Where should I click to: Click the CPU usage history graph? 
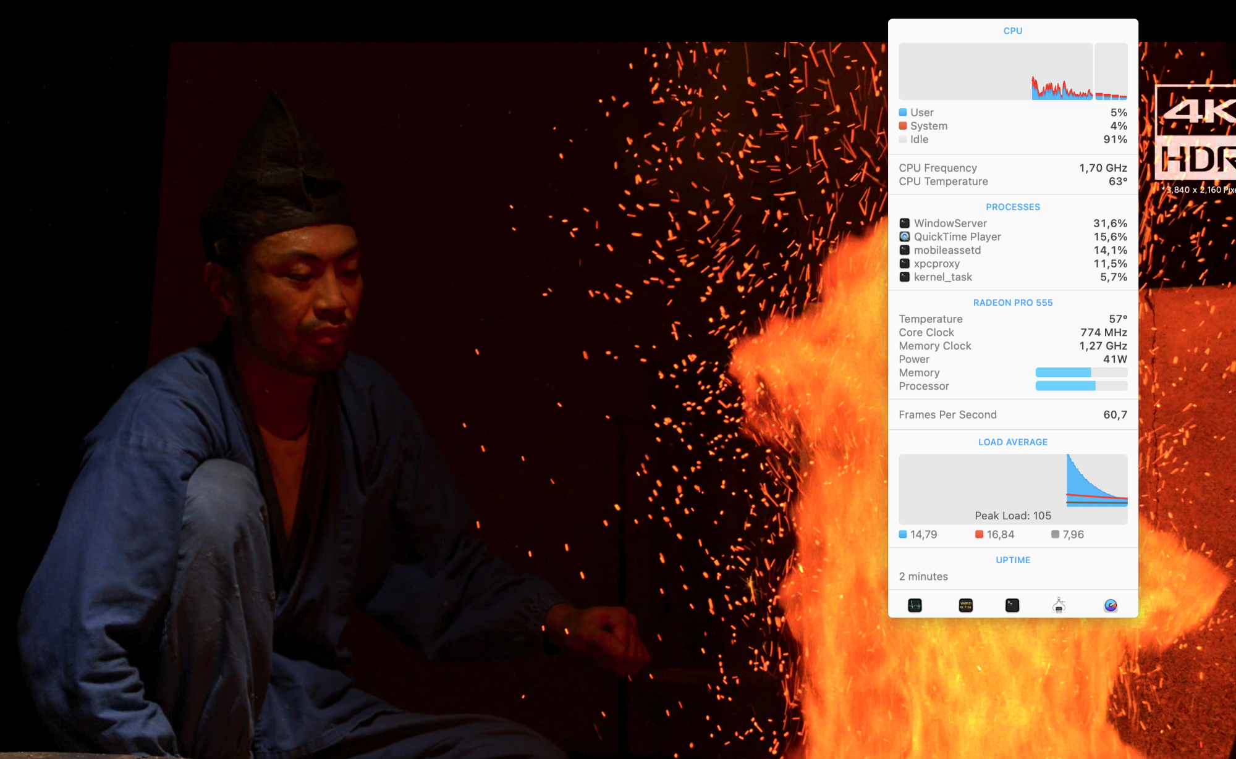pyautogui.click(x=995, y=72)
